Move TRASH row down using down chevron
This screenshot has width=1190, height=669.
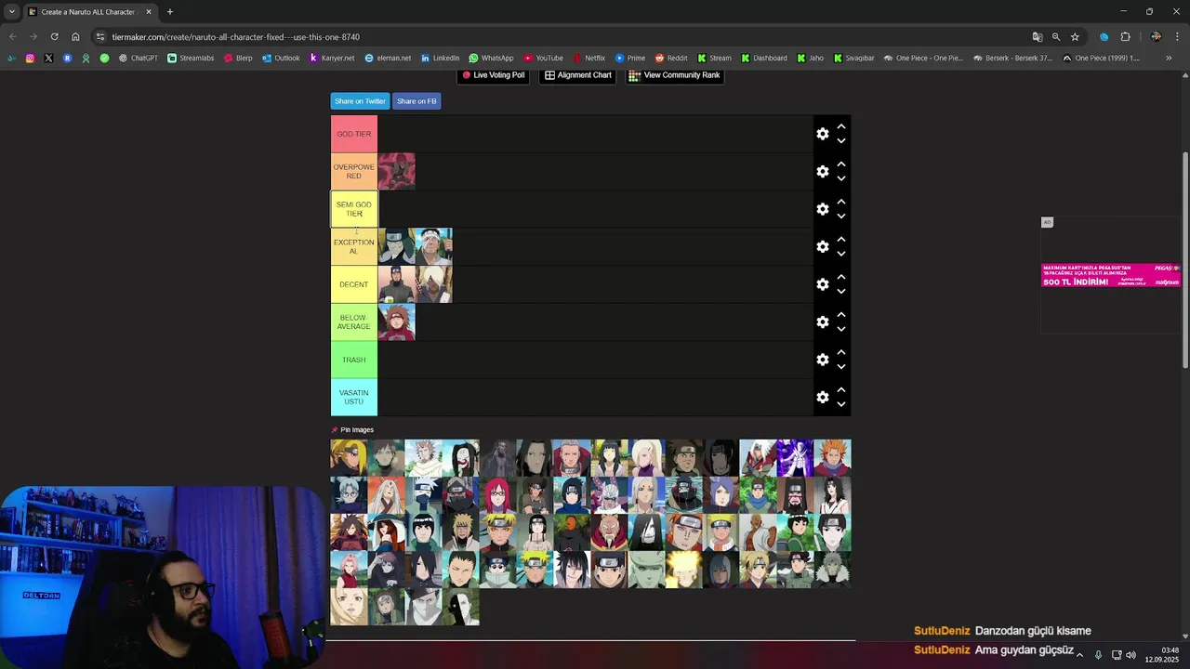[841, 367]
